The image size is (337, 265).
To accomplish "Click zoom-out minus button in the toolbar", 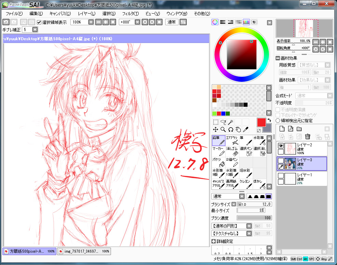I will [x=98, y=22].
